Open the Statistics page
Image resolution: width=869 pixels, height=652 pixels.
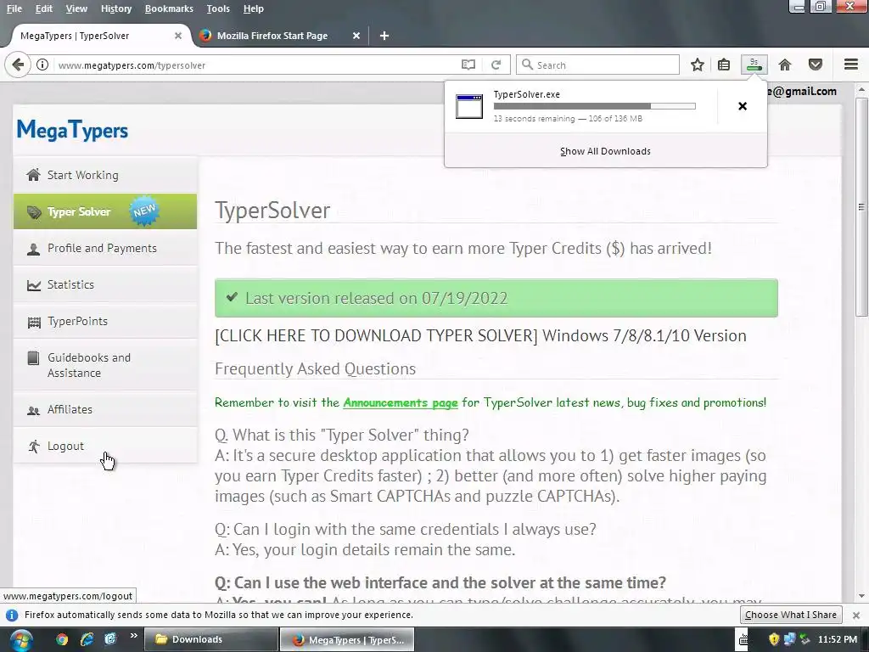click(105, 284)
